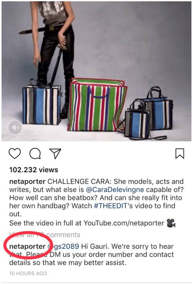Click the movie camera emoji in caption
The width and height of the screenshot is (193, 284).
pos(171,223)
